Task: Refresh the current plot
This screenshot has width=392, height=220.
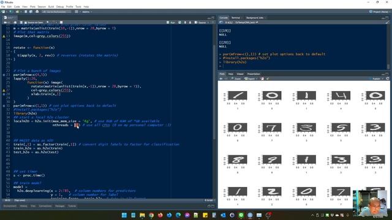Action: click(388, 79)
